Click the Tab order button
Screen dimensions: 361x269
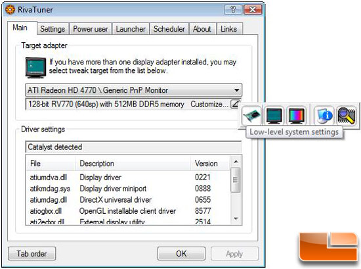click(32, 253)
